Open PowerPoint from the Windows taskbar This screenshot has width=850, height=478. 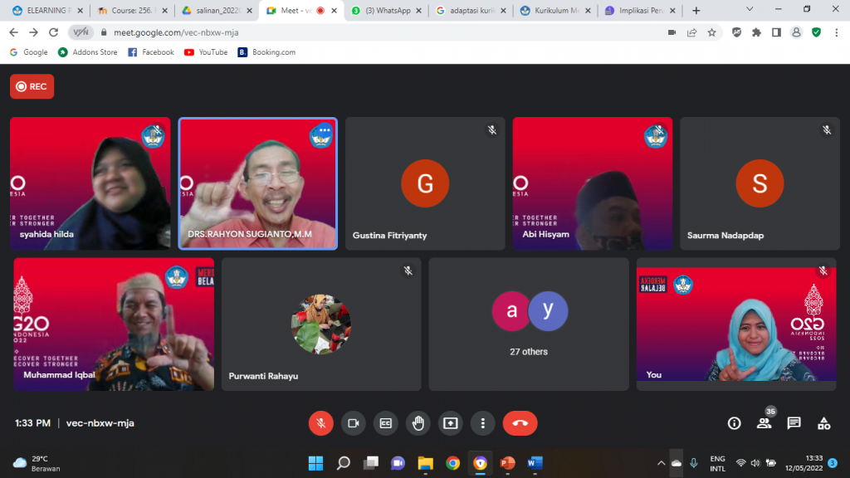(x=507, y=463)
